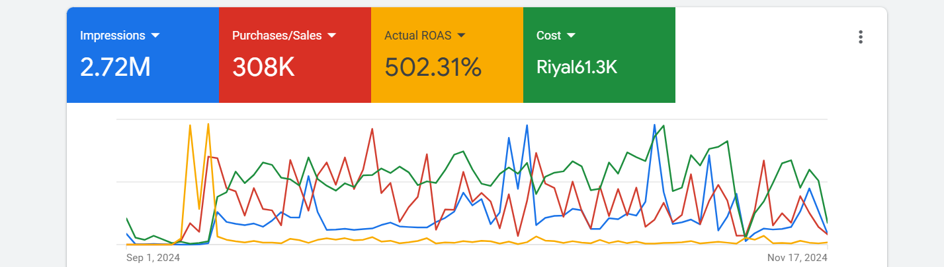Click the 308K purchases value
Image resolution: width=944 pixels, height=267 pixels.
pyautogui.click(x=263, y=67)
